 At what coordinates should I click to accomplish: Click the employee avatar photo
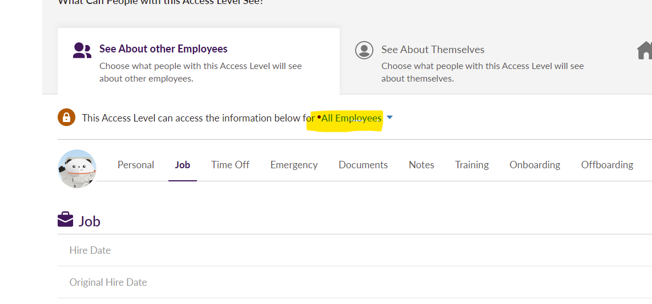(77, 168)
